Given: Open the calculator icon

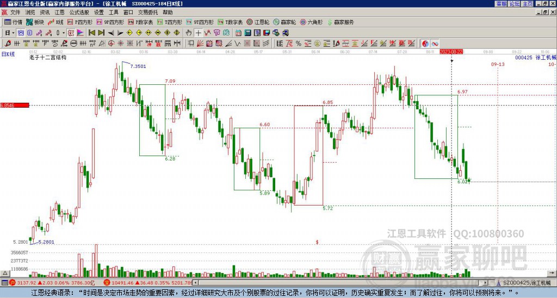Looking at the screenshot, I should pos(248,33).
